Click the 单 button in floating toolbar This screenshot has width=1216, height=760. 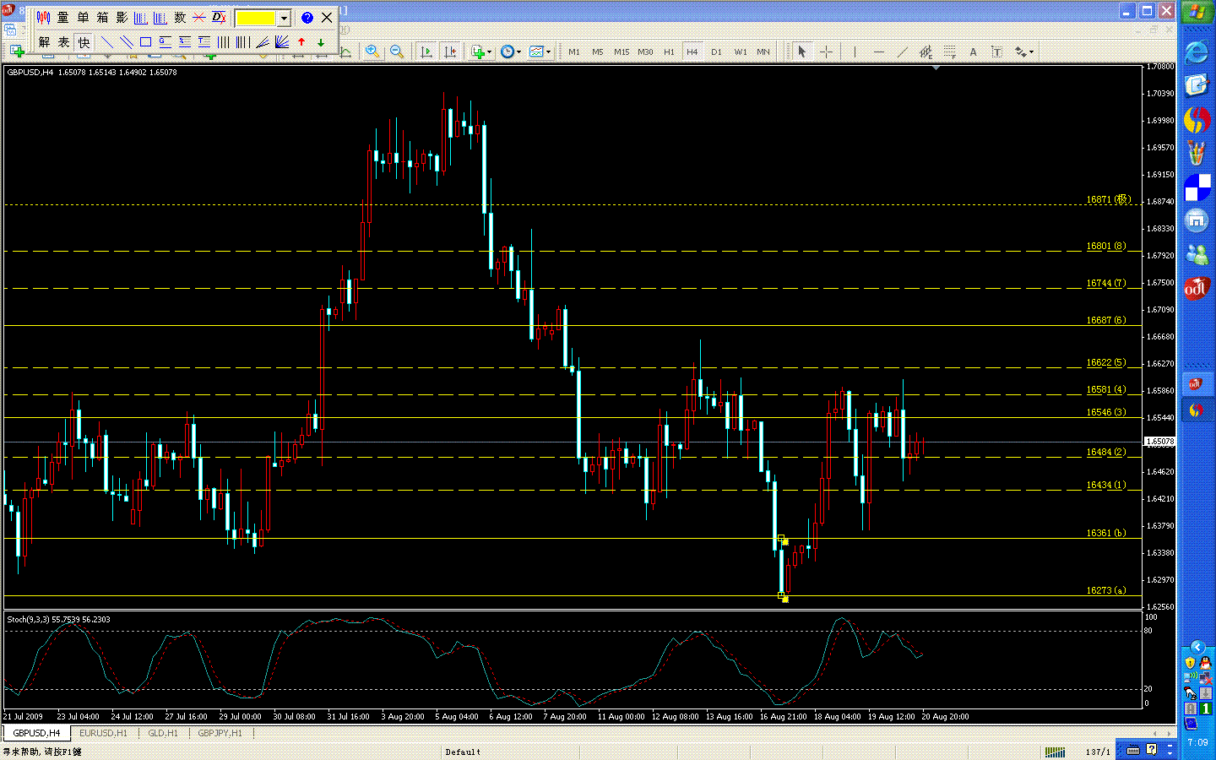[83, 18]
